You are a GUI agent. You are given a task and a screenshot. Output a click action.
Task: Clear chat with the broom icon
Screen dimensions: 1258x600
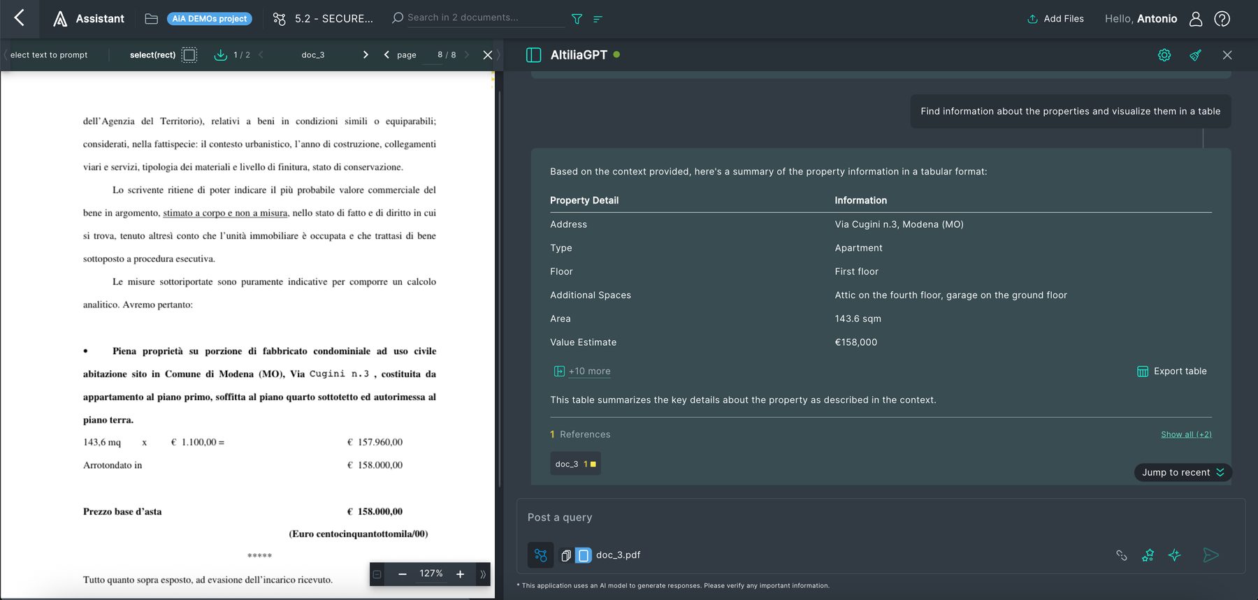coord(1196,54)
